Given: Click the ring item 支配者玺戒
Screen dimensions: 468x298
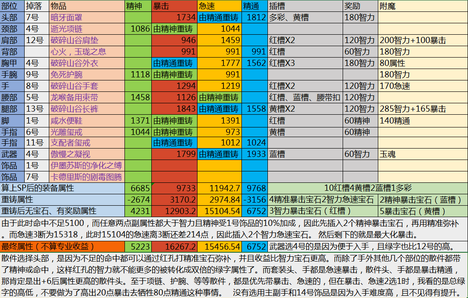Looking at the screenshot, I should (87, 143).
